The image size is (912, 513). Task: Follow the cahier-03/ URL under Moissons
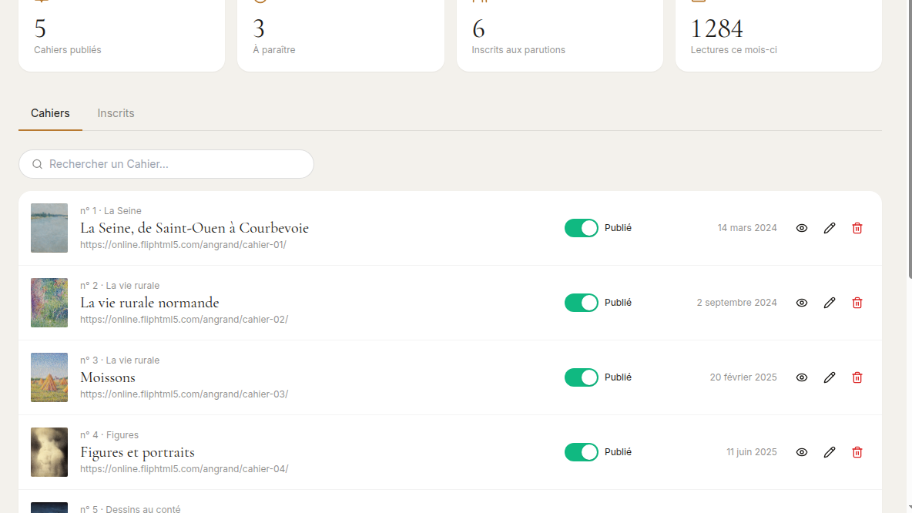pyautogui.click(x=184, y=394)
